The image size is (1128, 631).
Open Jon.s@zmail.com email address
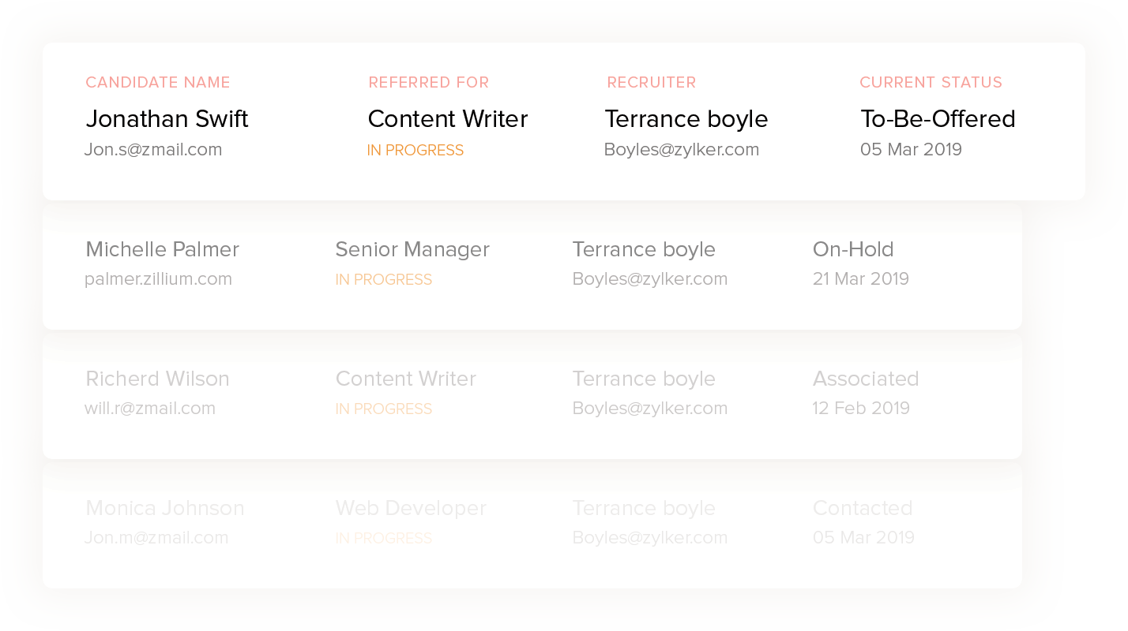(153, 150)
